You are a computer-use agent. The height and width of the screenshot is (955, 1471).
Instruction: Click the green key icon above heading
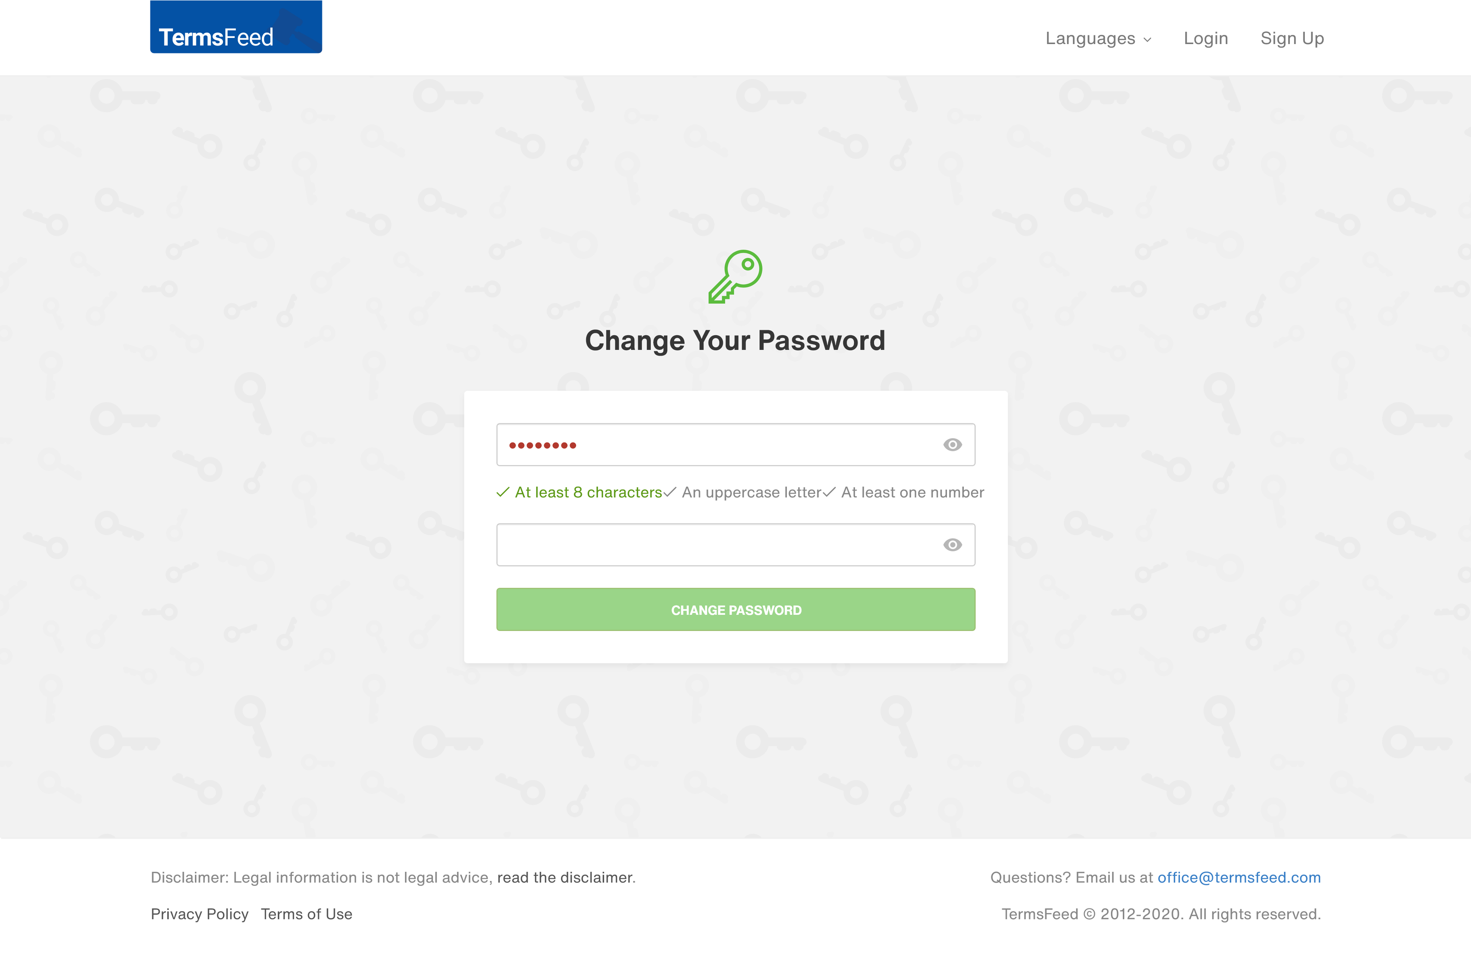tap(735, 277)
